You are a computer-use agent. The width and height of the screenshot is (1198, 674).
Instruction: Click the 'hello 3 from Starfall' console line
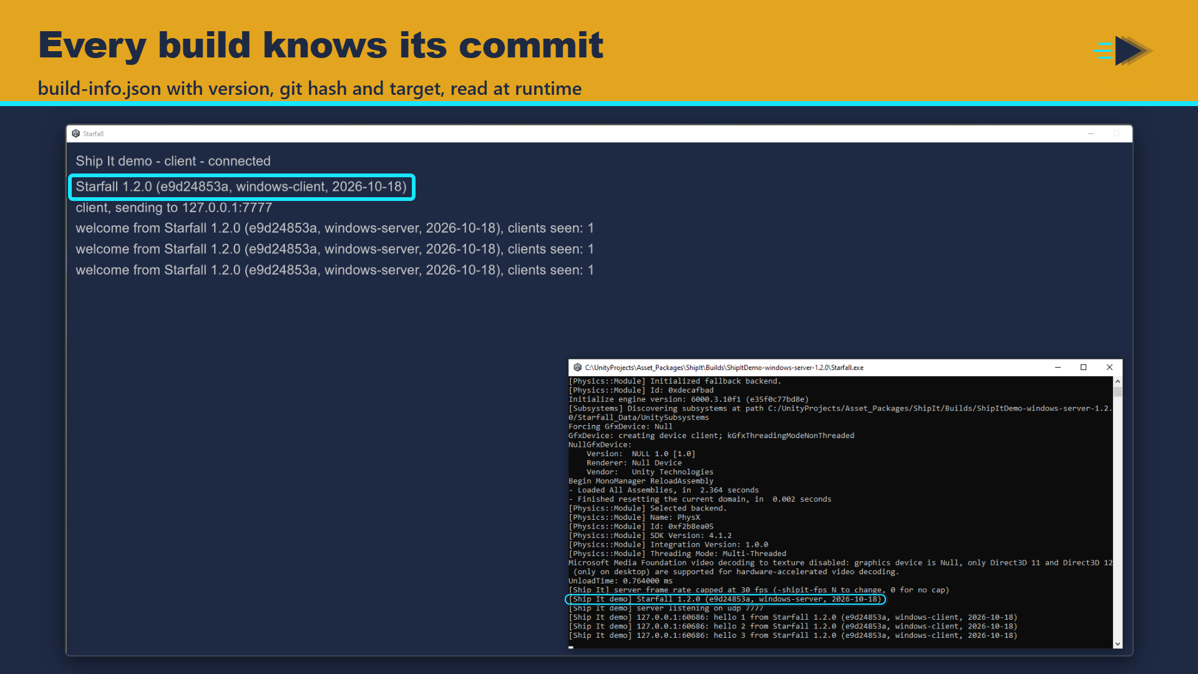[x=792, y=635]
